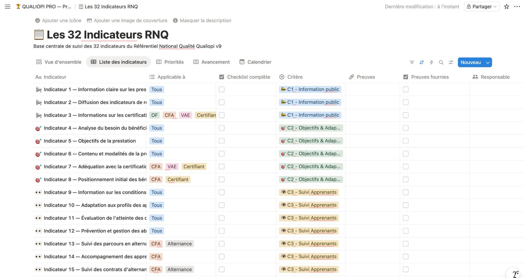Screen dimensions: 524x278
Task: Click target icon of Indicateur 4 row
Action: coord(38,128)
